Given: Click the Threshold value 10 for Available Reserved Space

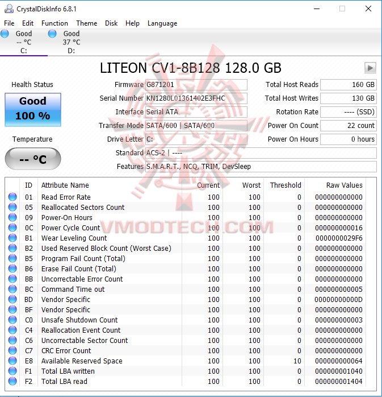Looking at the screenshot, I should [297, 361].
